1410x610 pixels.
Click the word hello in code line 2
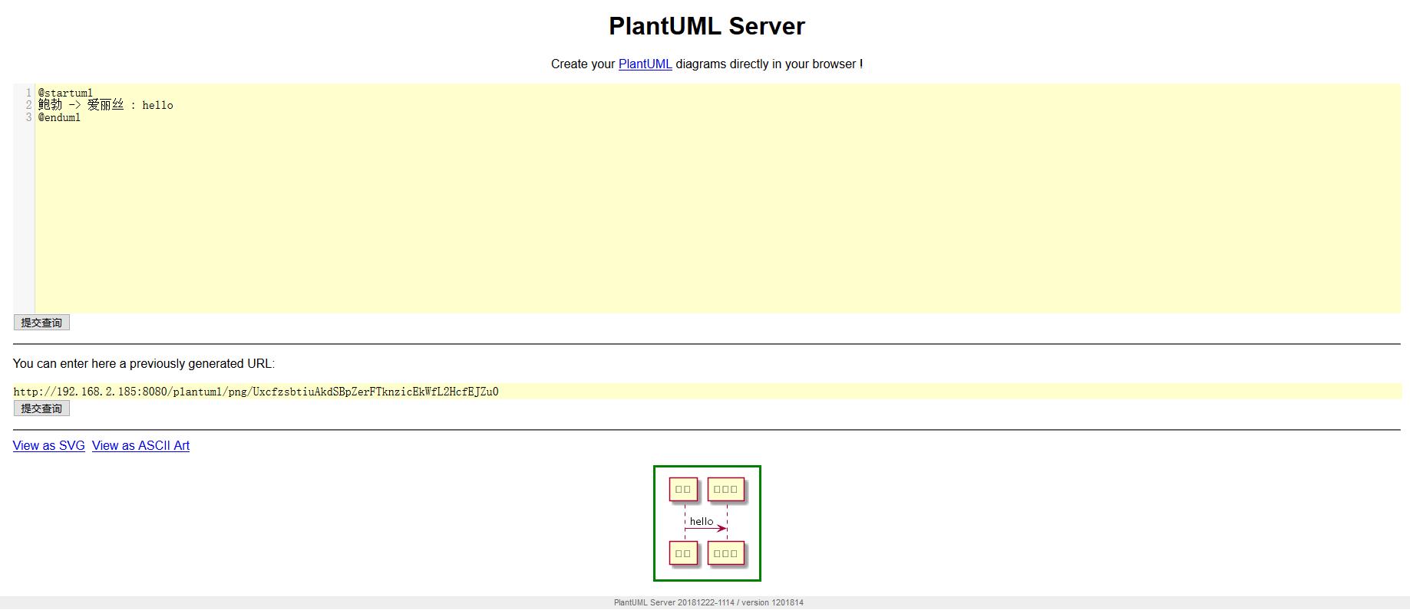point(157,105)
